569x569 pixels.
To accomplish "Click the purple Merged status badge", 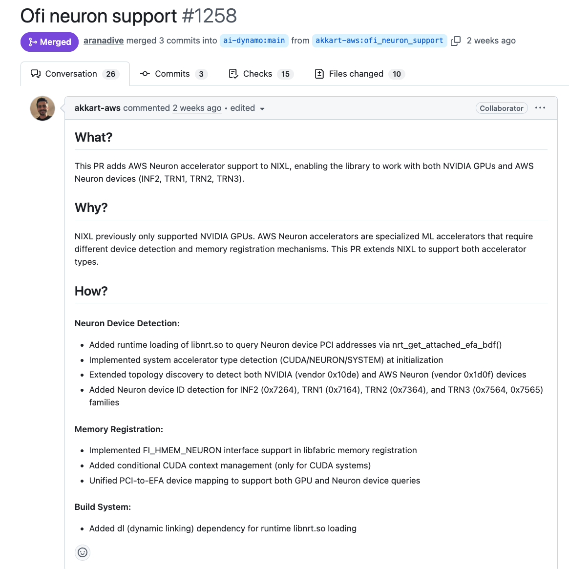I will pos(49,42).
